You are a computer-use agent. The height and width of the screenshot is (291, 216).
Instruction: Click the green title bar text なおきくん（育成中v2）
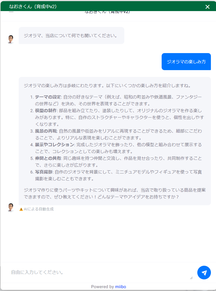(33, 7)
